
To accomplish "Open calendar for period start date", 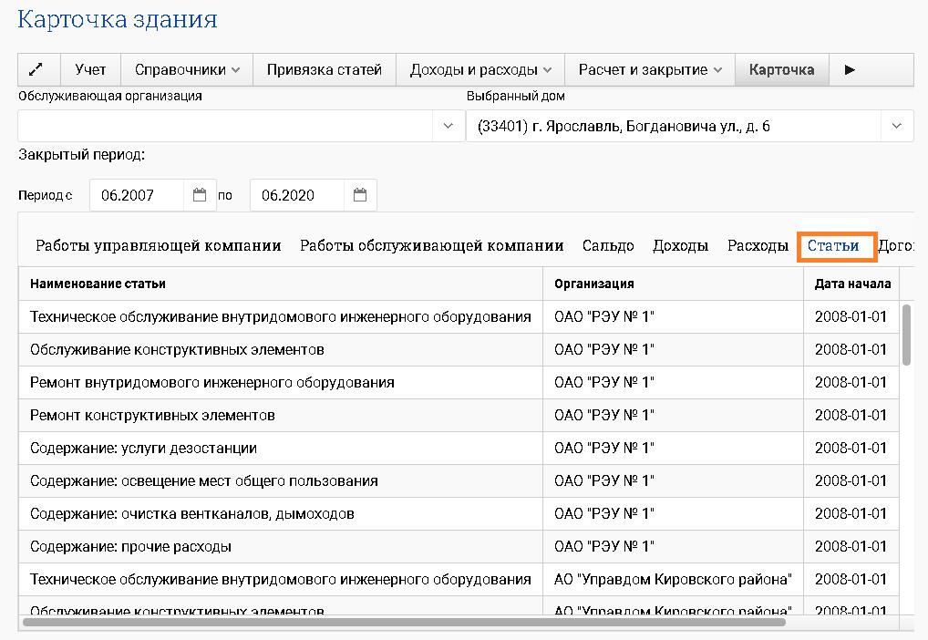I will coord(200,195).
